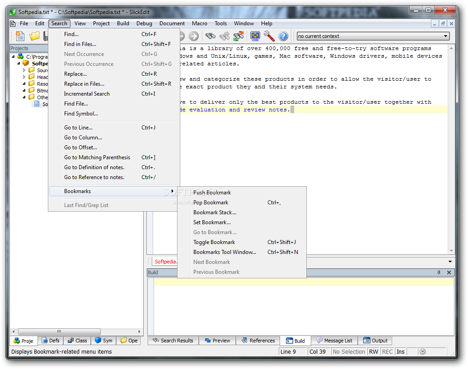Toggle Ins insert mode indicator

pyautogui.click(x=401, y=352)
